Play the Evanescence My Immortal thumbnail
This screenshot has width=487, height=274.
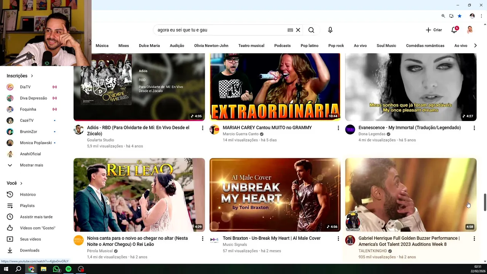coord(411,87)
